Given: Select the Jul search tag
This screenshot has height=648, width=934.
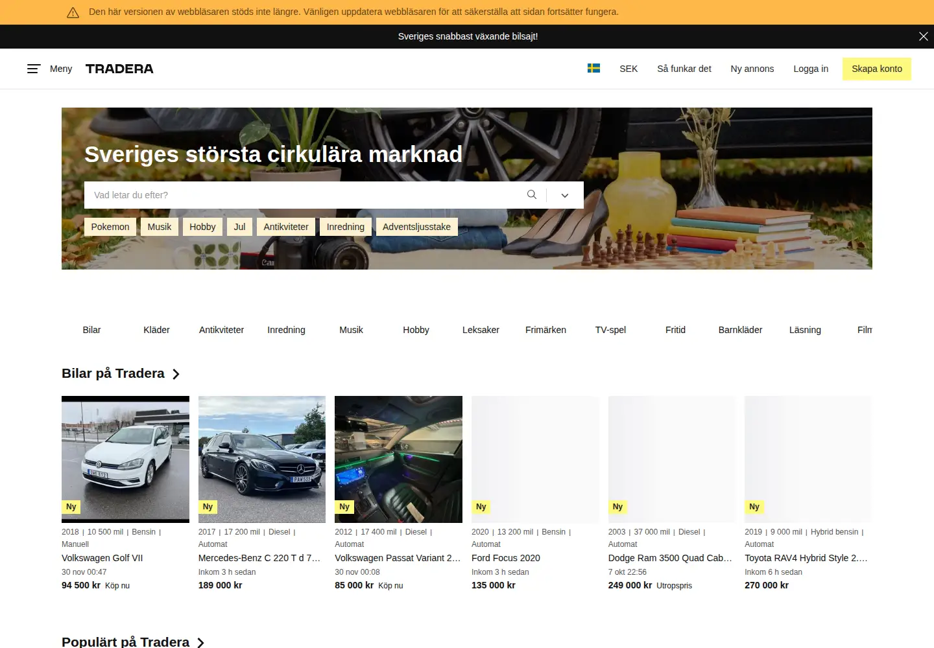Looking at the screenshot, I should click(239, 227).
